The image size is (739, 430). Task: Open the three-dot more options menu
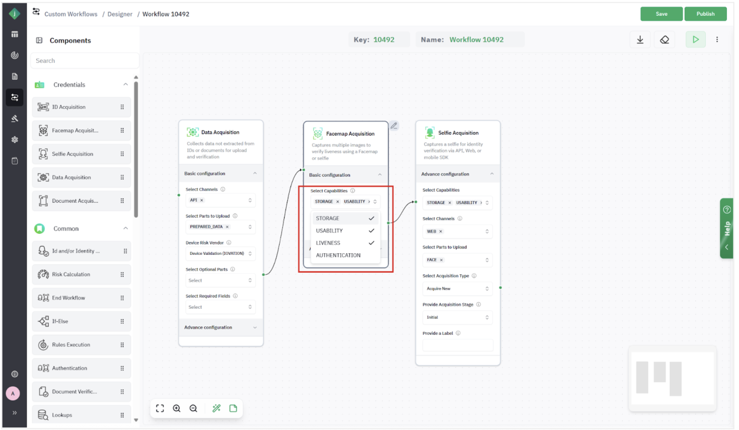(717, 40)
